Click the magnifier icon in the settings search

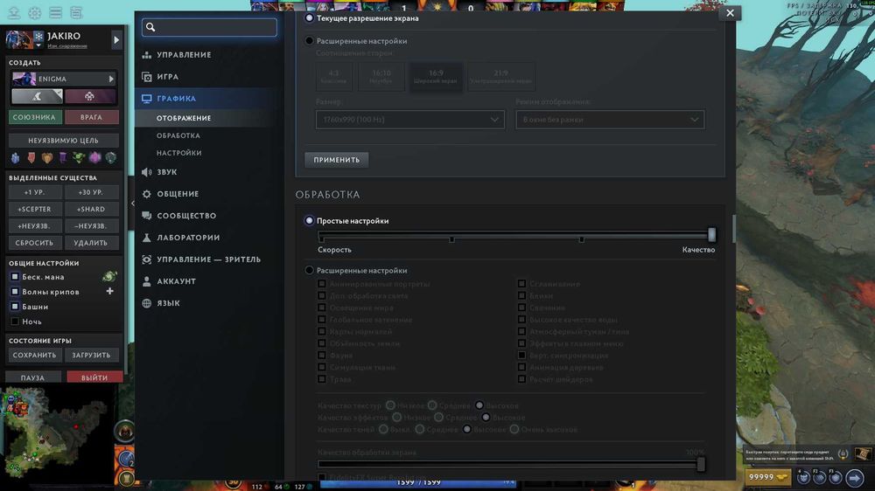point(150,27)
